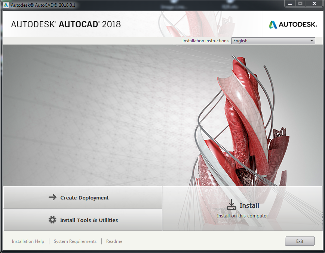Click the download-to-drive Install icon
Image resolution: width=325 pixels, height=253 pixels.
pyautogui.click(x=231, y=205)
